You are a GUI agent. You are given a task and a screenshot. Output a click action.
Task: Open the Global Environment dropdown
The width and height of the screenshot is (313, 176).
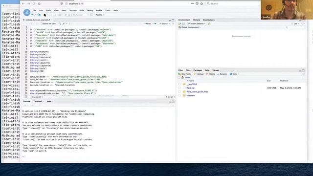click(189, 27)
